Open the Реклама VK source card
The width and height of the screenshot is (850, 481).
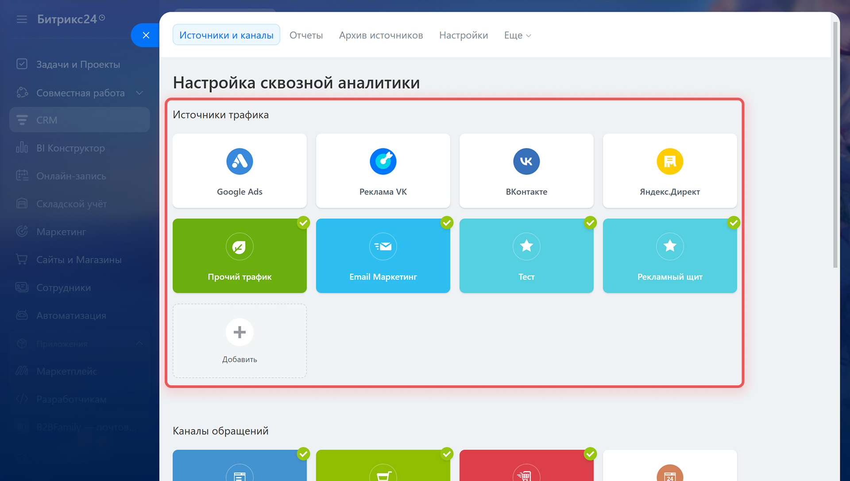click(383, 171)
